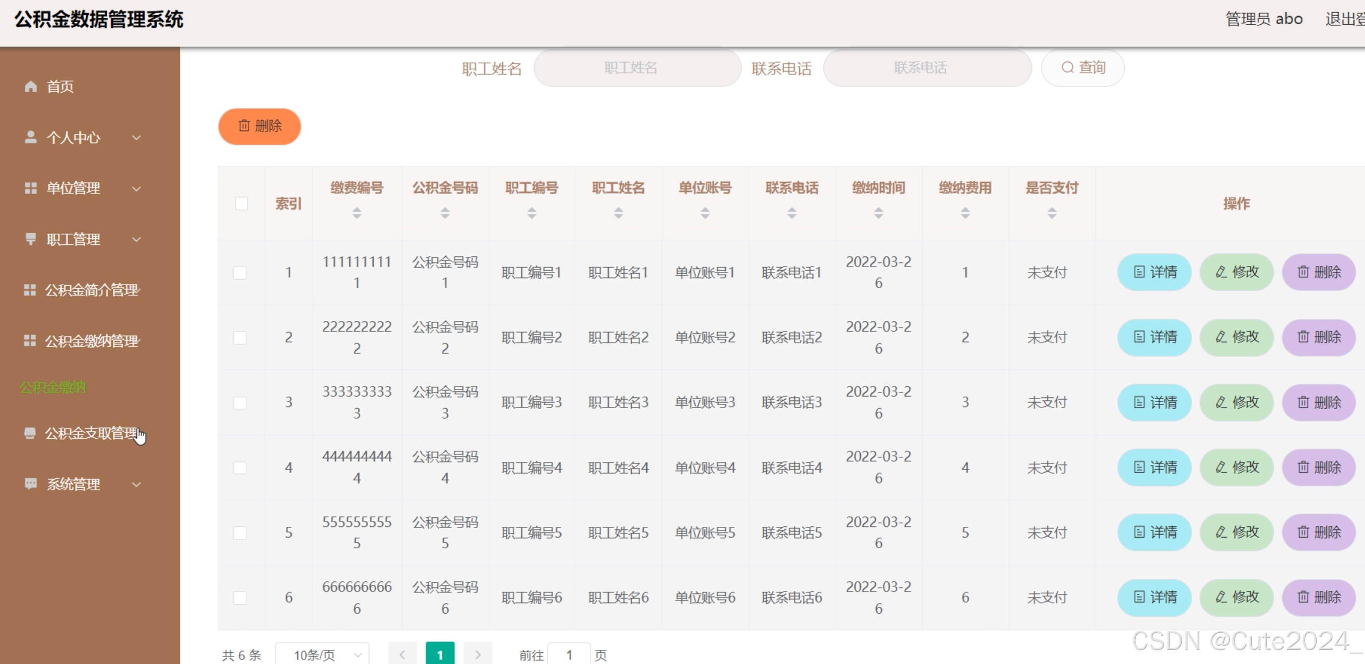This screenshot has height=664, width=1365.
Task: Click 详情 button for row 2
Action: coord(1154,337)
